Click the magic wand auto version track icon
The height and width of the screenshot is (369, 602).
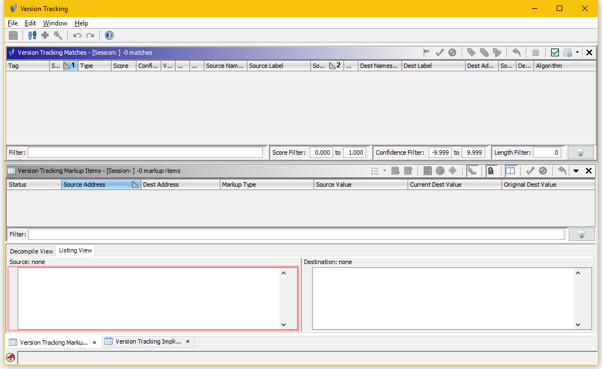click(x=58, y=35)
